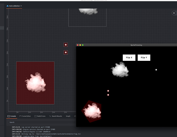Close the SpriteTrimming game window
177x137 pixels.
[x=78, y=45]
